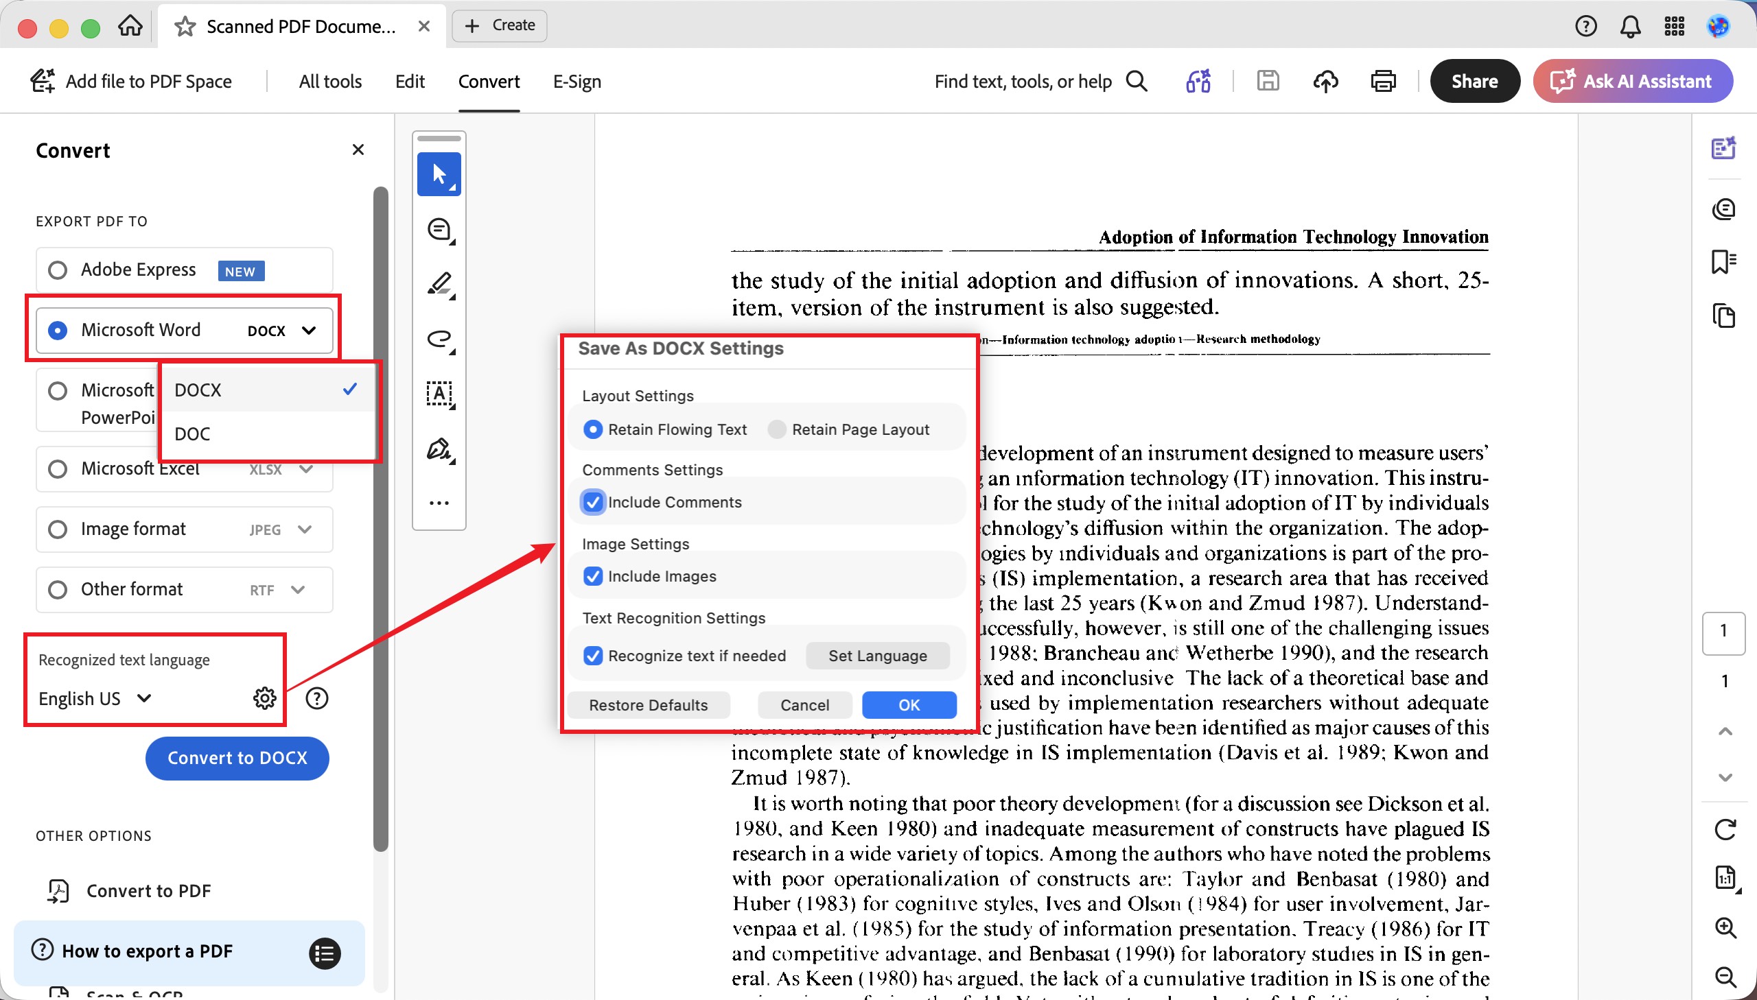Select the arrow Selection tool
This screenshot has height=1000, width=1757.
point(439,174)
